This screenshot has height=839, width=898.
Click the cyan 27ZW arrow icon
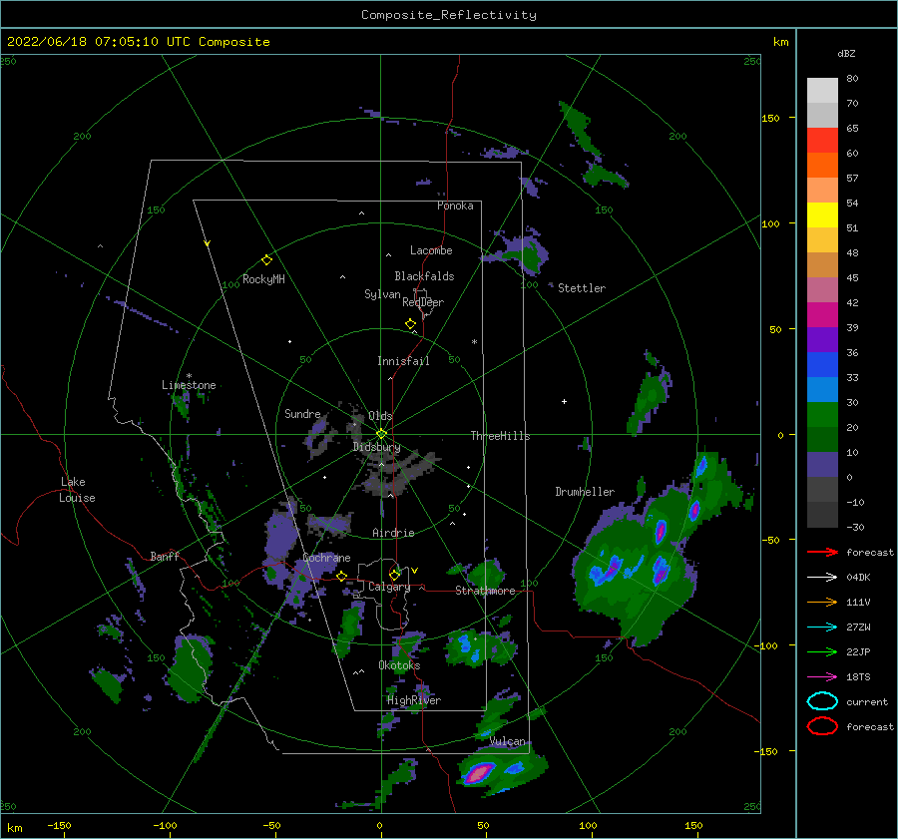point(822,628)
